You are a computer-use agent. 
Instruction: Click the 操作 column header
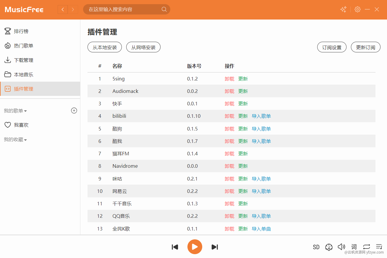coord(229,66)
